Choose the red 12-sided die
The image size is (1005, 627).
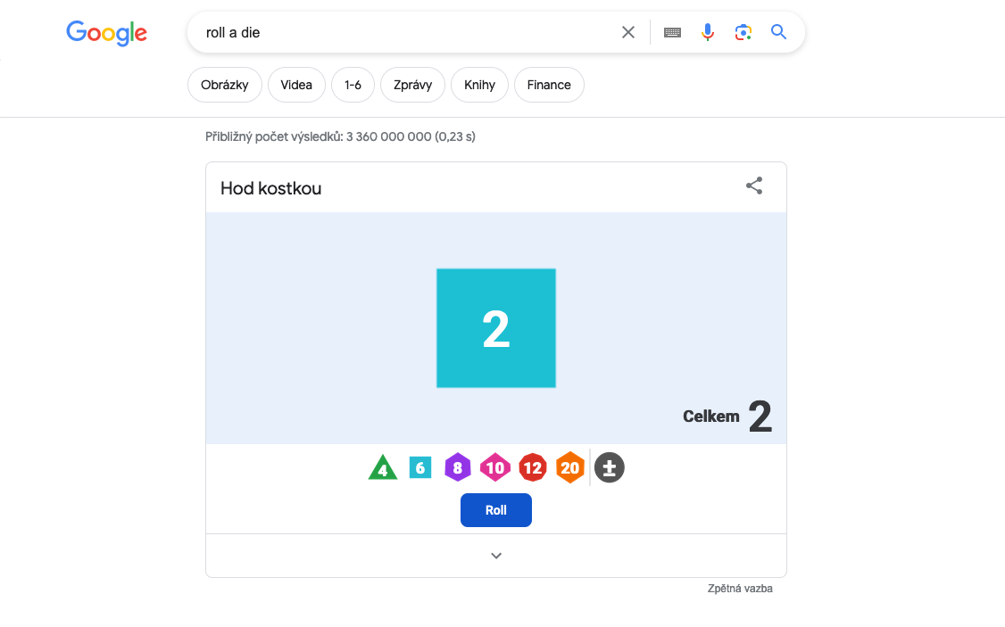pos(533,467)
